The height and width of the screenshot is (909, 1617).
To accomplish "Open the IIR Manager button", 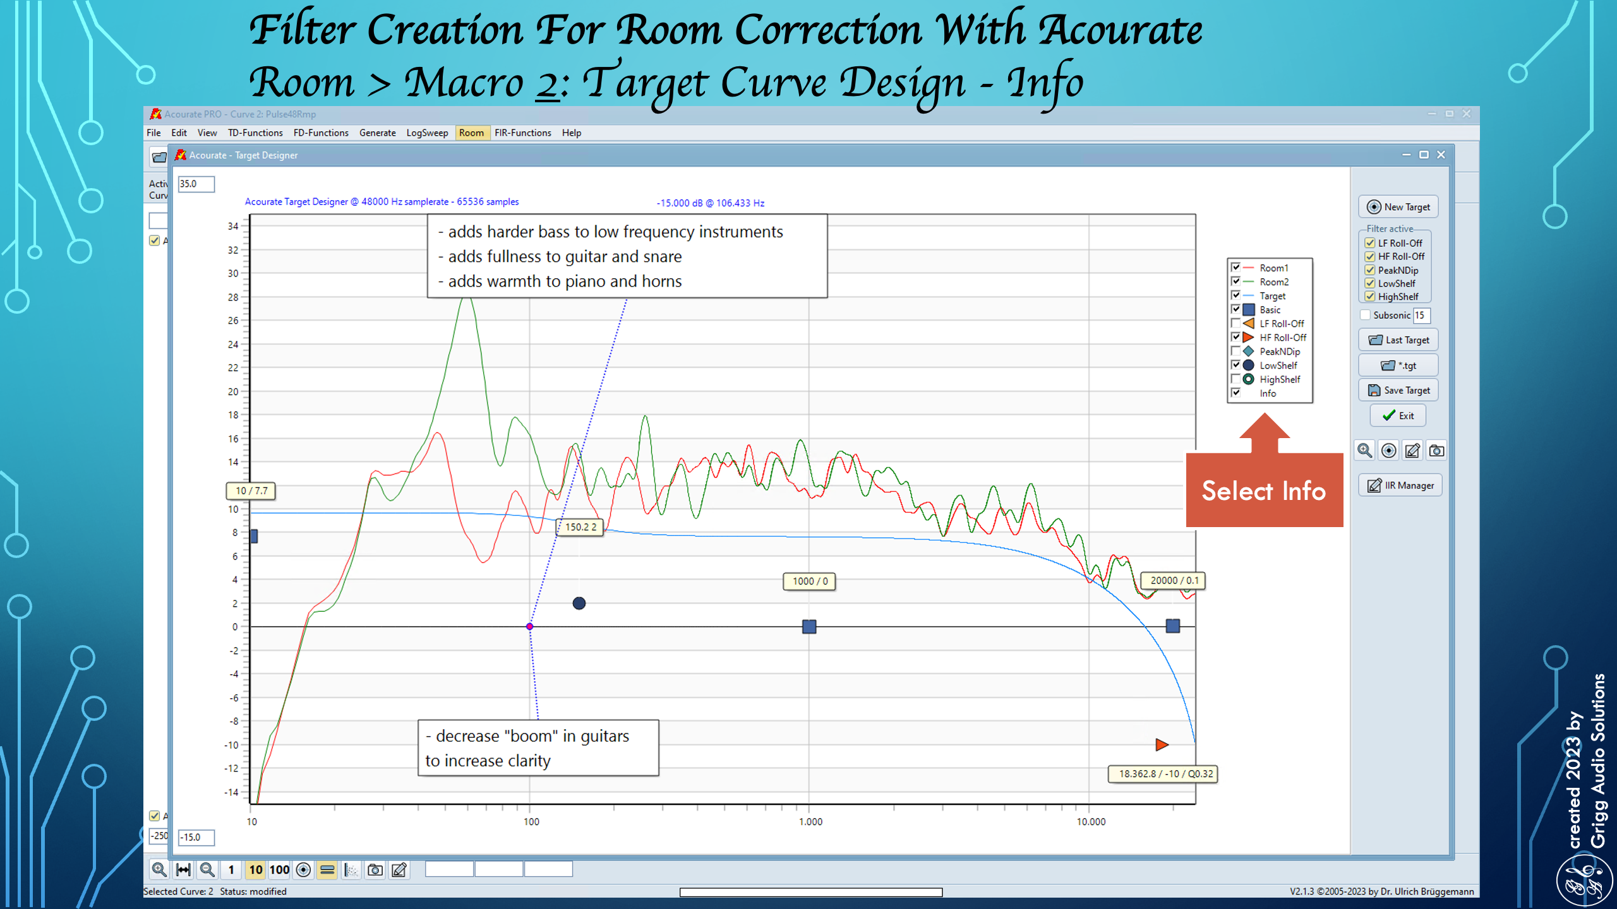I will (1400, 485).
